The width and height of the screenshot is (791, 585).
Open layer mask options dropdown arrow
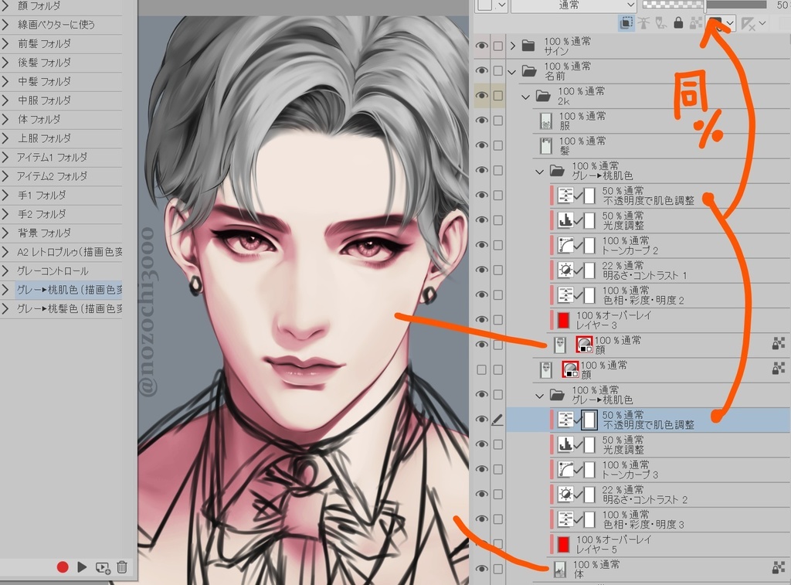(731, 22)
